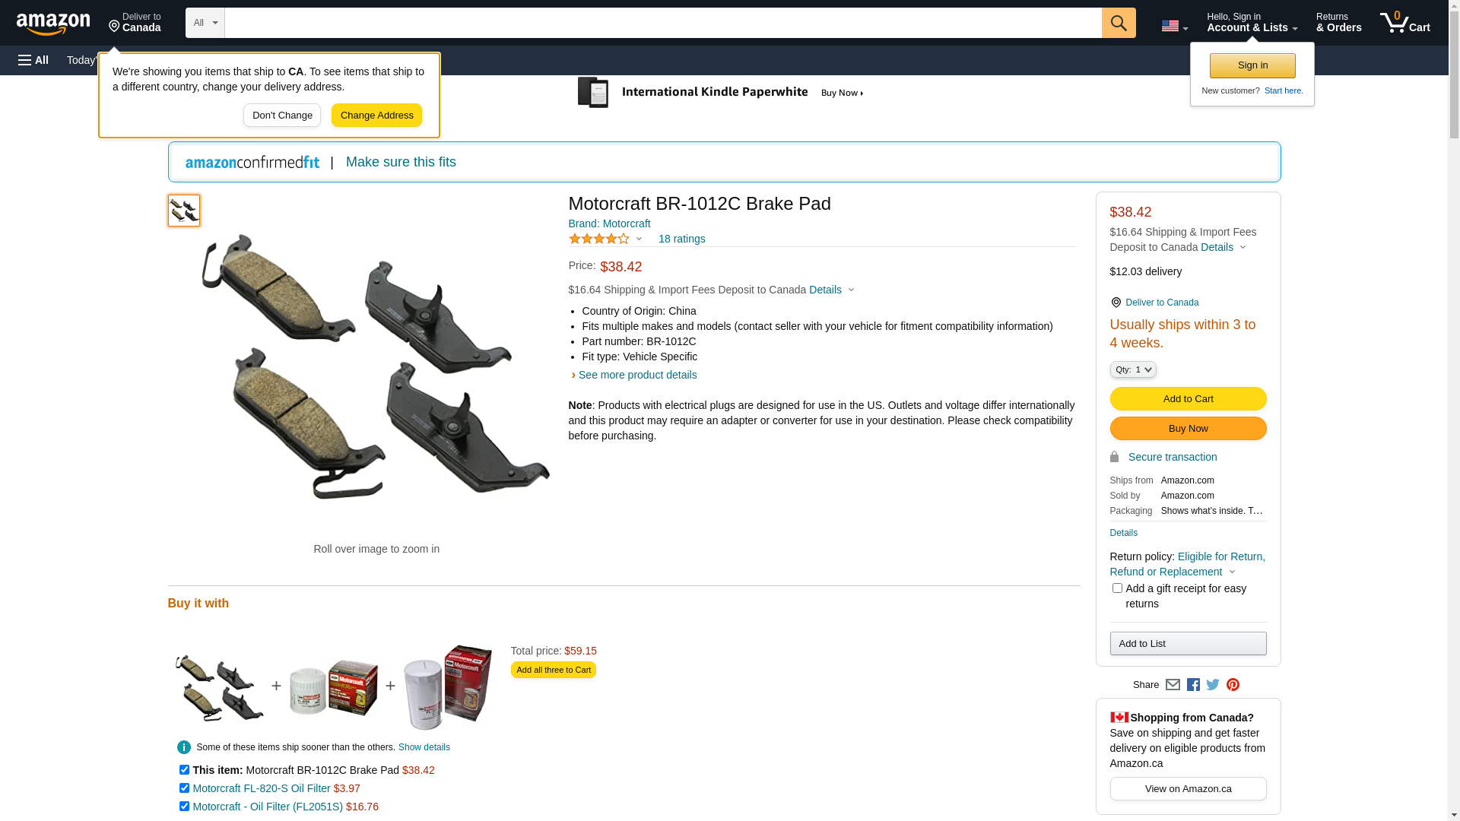Click into the search input field
Screen dimensions: 1460x821
pos(662,23)
